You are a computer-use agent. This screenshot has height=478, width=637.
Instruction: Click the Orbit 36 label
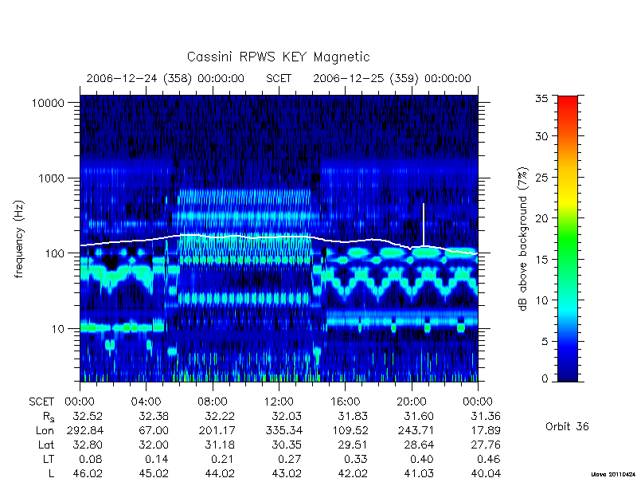[x=567, y=426]
